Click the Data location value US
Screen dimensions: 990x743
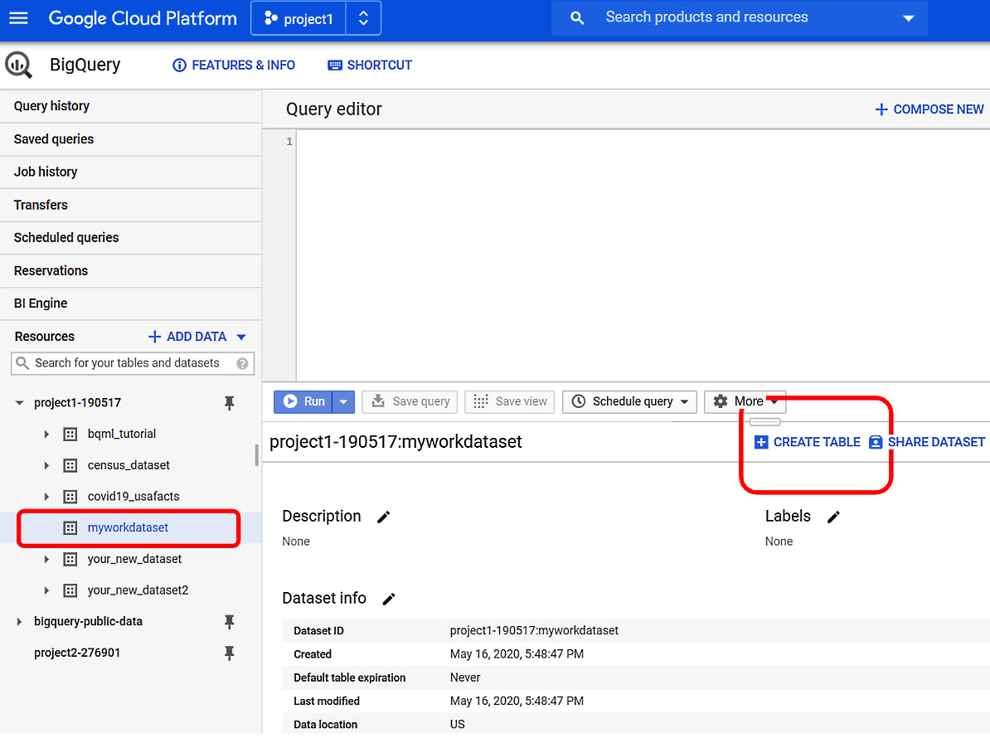click(457, 724)
